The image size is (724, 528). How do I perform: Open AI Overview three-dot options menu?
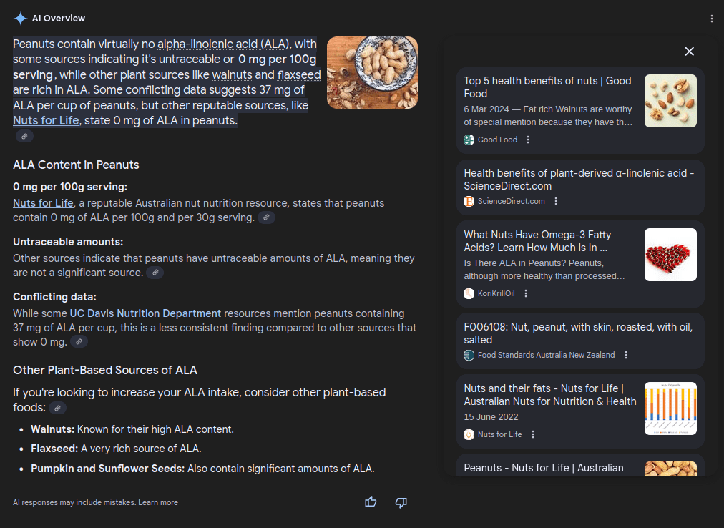(711, 19)
